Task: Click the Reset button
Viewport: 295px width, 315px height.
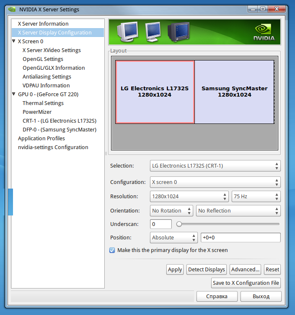Action: 272,269
